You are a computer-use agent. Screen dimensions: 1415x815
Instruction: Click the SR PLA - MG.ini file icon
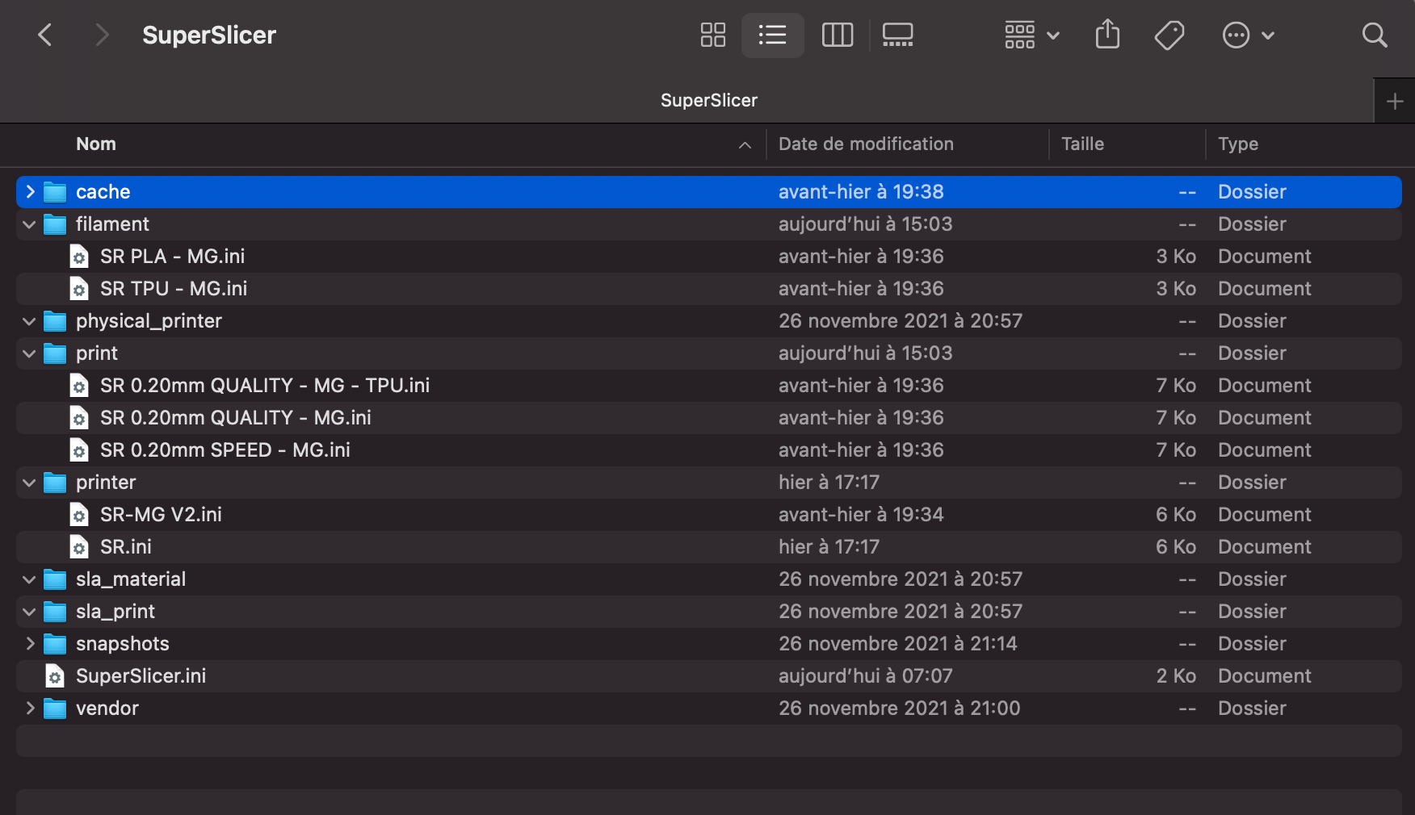pos(79,257)
